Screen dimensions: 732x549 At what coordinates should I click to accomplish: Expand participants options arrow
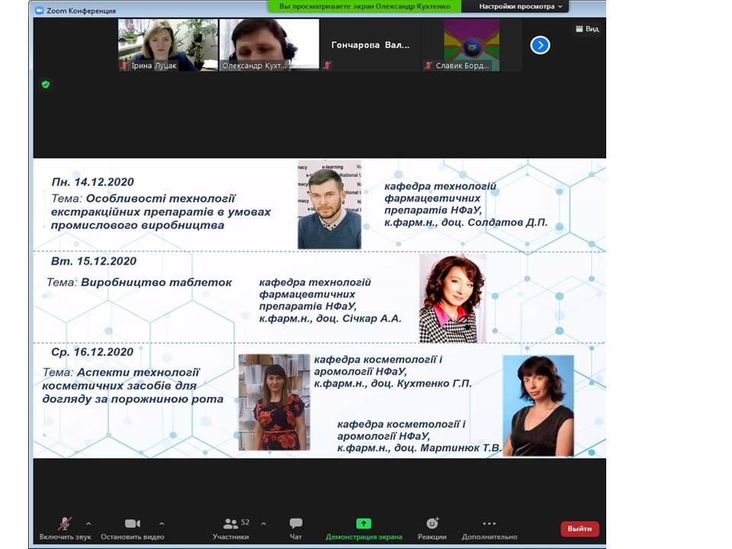[263, 524]
